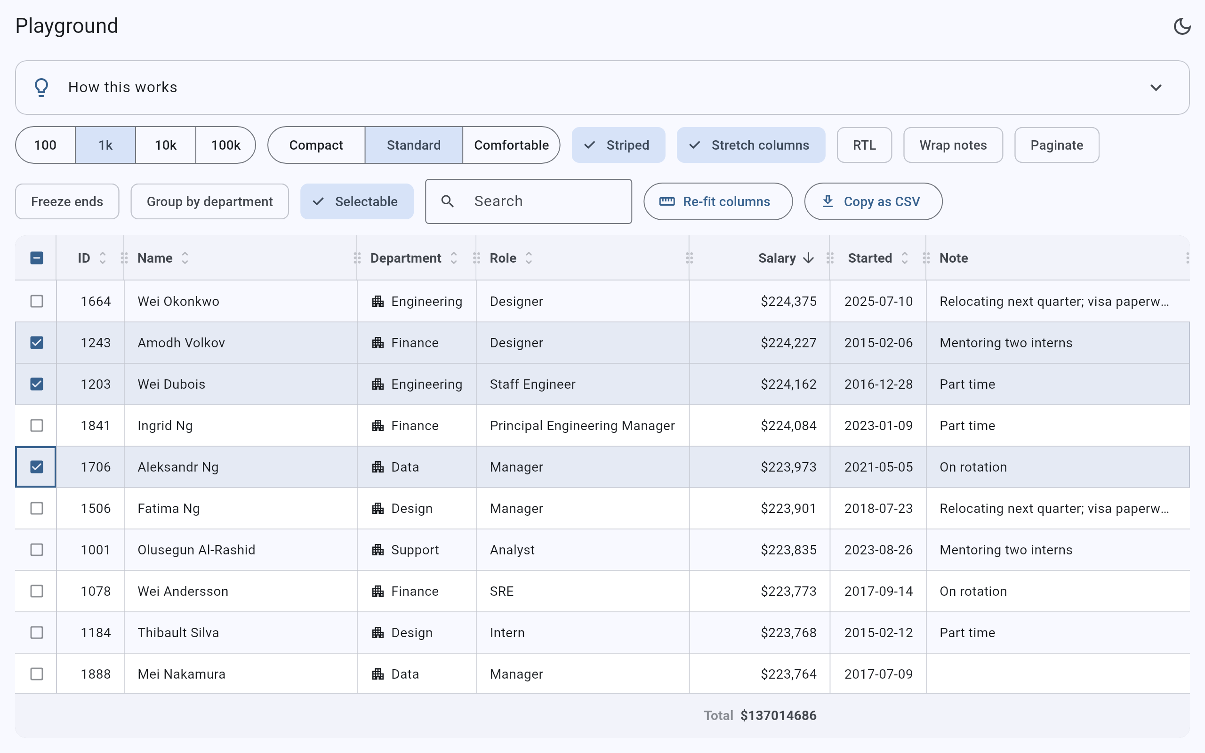Viewport: 1205px width, 753px height.
Task: Uncheck the row for Wei Dubois
Action: (36, 384)
